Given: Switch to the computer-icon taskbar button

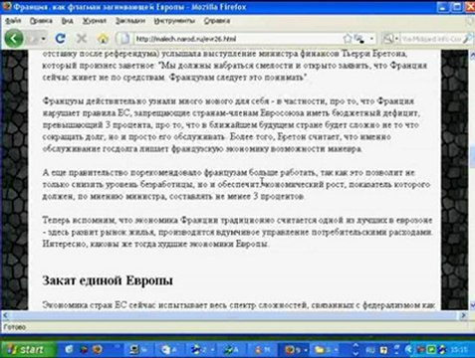Looking at the screenshot, I should pos(138,349).
